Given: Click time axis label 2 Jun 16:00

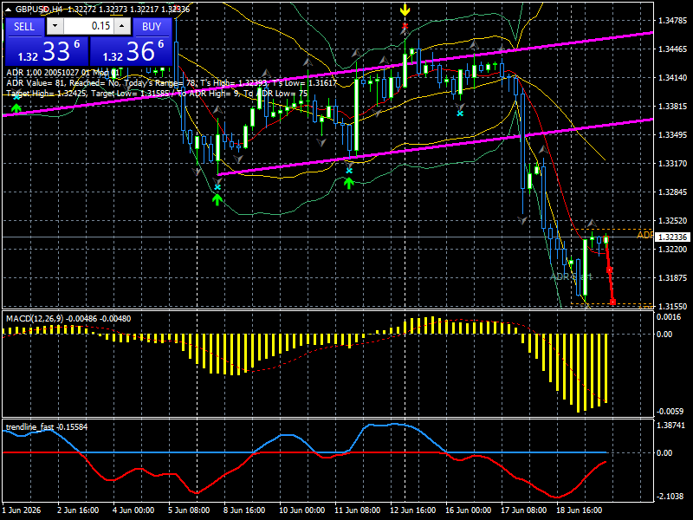Looking at the screenshot, I should tap(78, 510).
